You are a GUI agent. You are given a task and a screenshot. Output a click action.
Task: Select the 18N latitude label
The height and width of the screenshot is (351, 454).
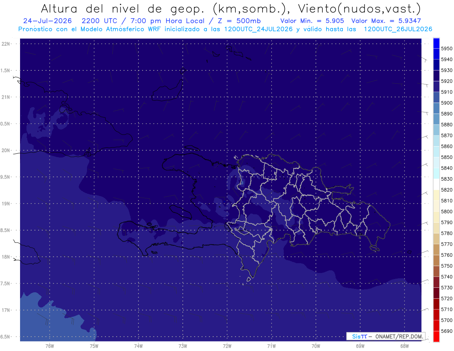click(6, 257)
